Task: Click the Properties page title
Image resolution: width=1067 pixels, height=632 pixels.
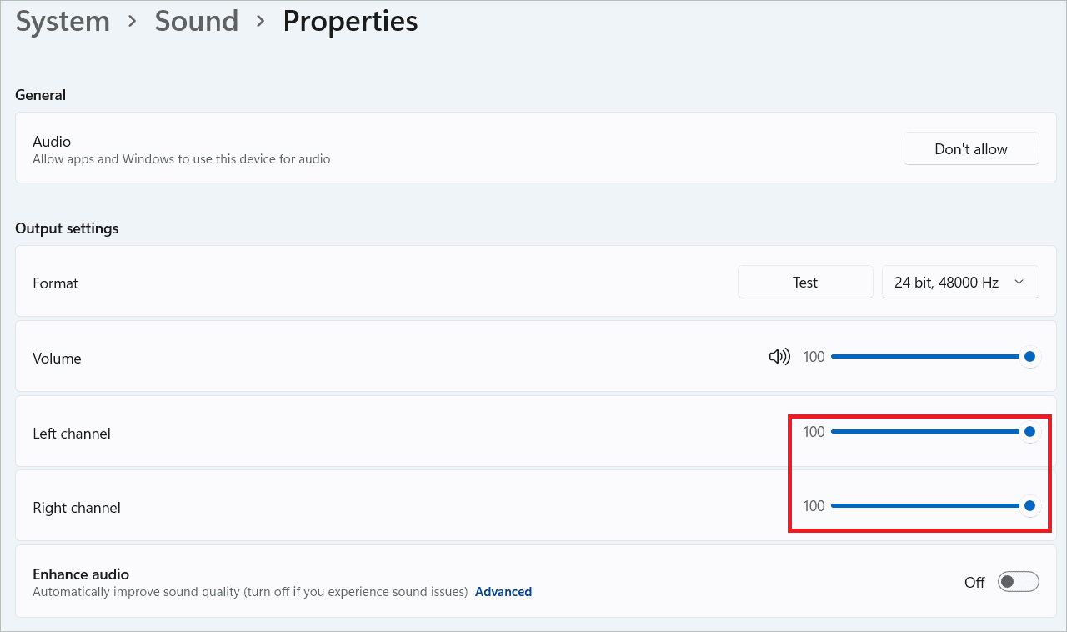Action: (350, 22)
